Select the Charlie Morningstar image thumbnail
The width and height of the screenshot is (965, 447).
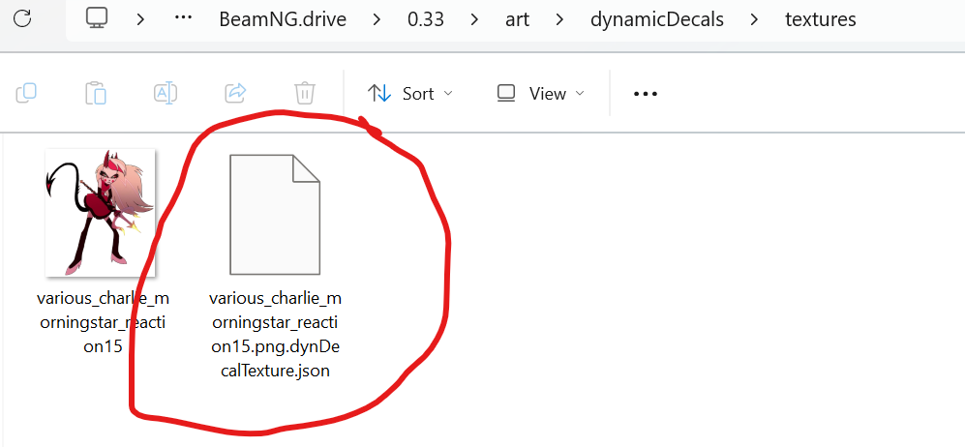(101, 212)
